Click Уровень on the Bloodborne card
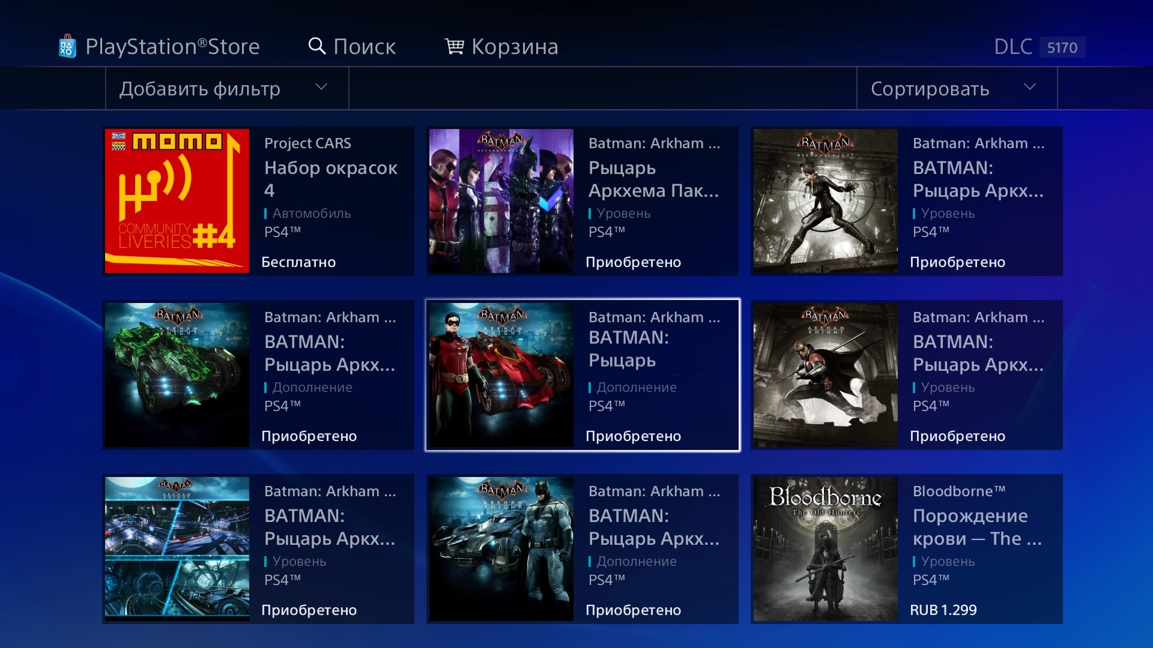 click(948, 561)
